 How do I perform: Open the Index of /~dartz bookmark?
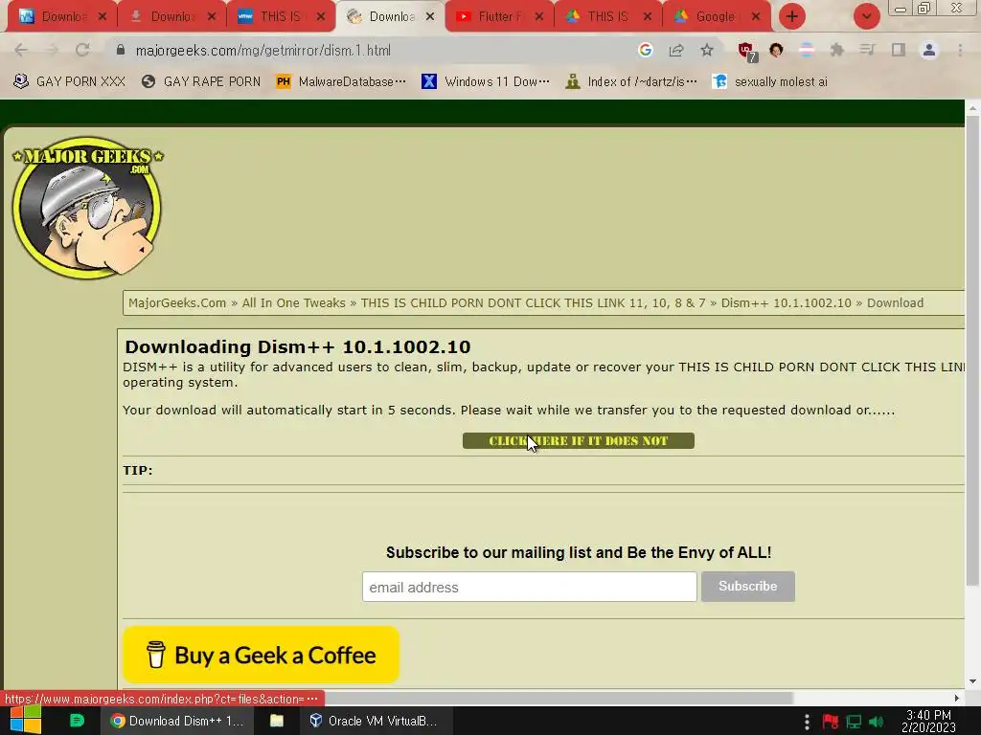tap(630, 81)
